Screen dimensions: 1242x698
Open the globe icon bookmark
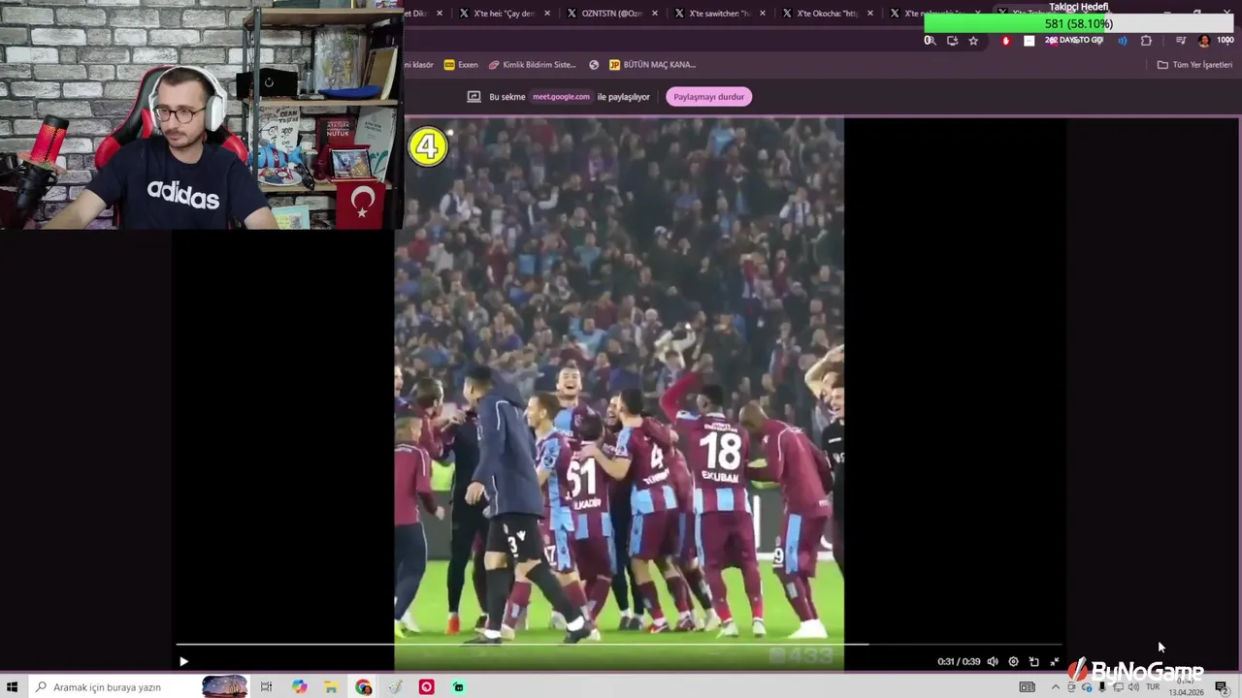(x=594, y=65)
